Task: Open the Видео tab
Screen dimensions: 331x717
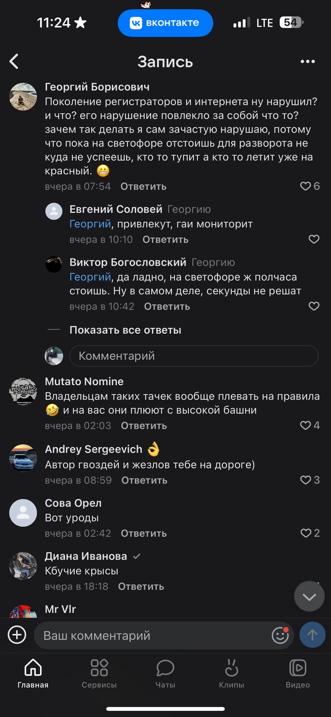Action: pos(298,674)
